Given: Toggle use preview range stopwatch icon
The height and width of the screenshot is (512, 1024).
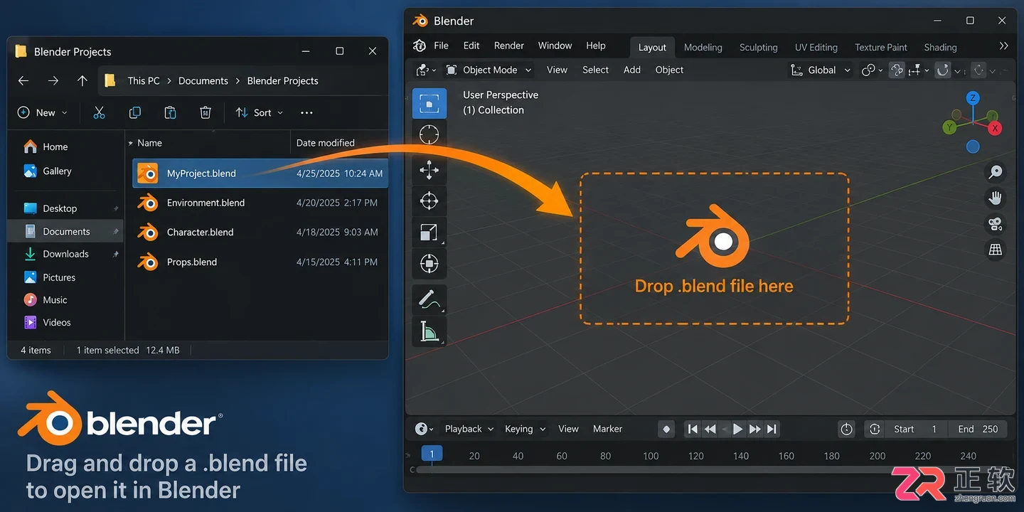Looking at the screenshot, I should (846, 429).
